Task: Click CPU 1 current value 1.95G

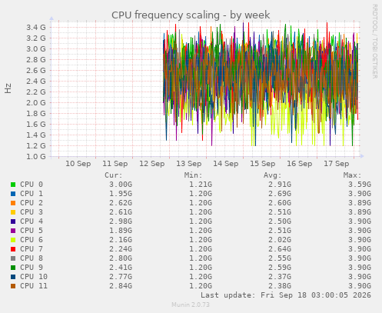Action: [121, 194]
